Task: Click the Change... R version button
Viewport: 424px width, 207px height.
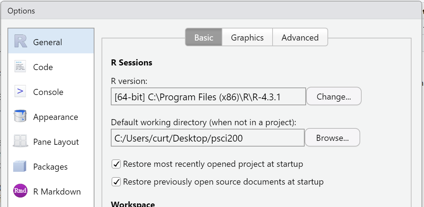Action: click(x=334, y=96)
